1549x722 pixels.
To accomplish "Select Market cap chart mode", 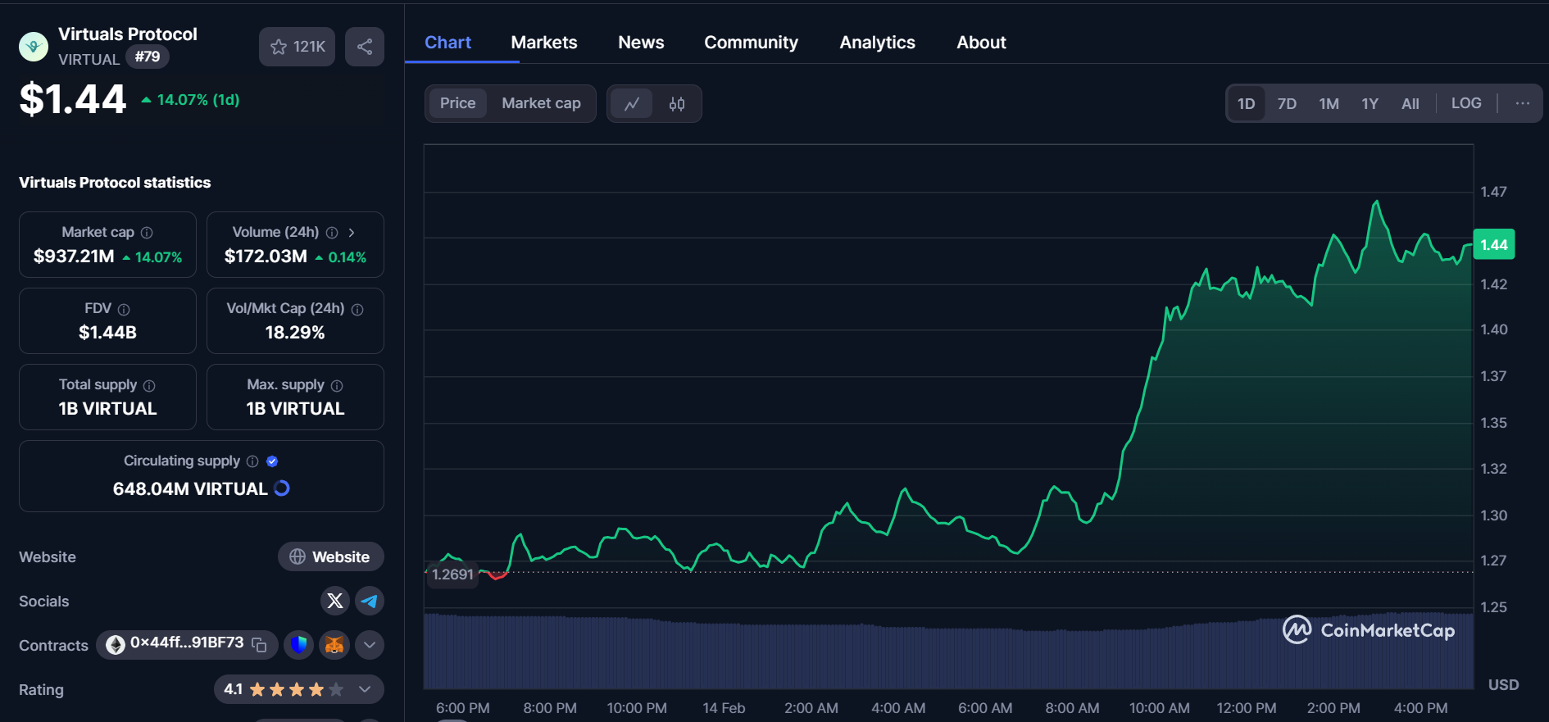I will click(x=541, y=103).
